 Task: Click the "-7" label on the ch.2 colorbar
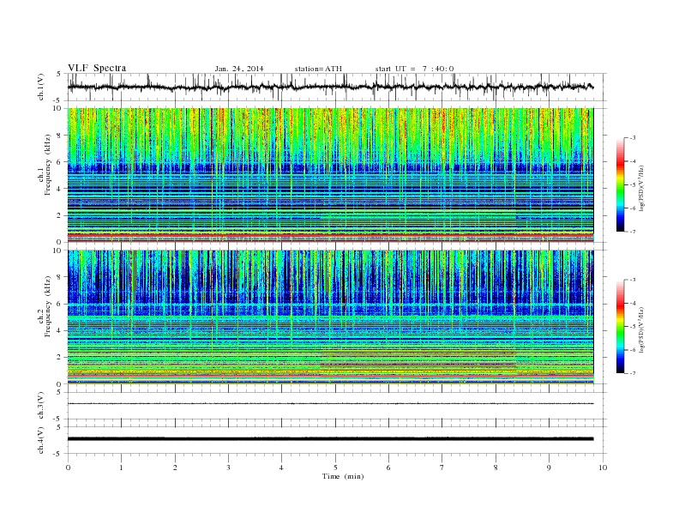[x=633, y=373]
